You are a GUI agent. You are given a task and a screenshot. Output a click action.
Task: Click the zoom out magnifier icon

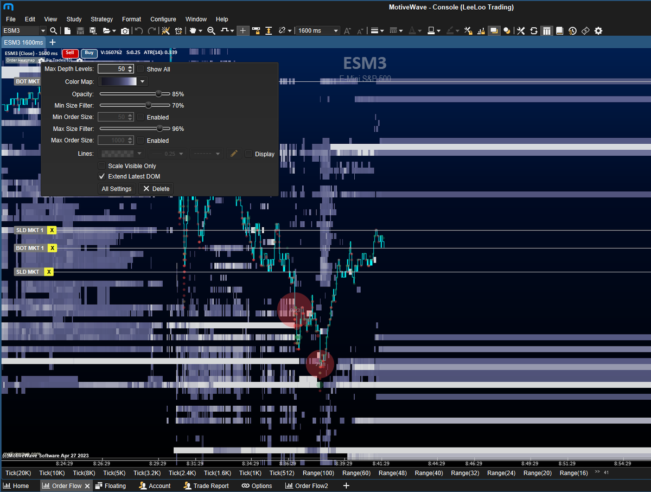pos(211,31)
